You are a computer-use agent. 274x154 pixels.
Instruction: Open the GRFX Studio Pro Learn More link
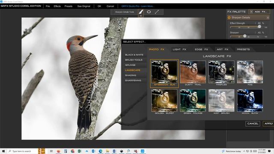[138, 6]
